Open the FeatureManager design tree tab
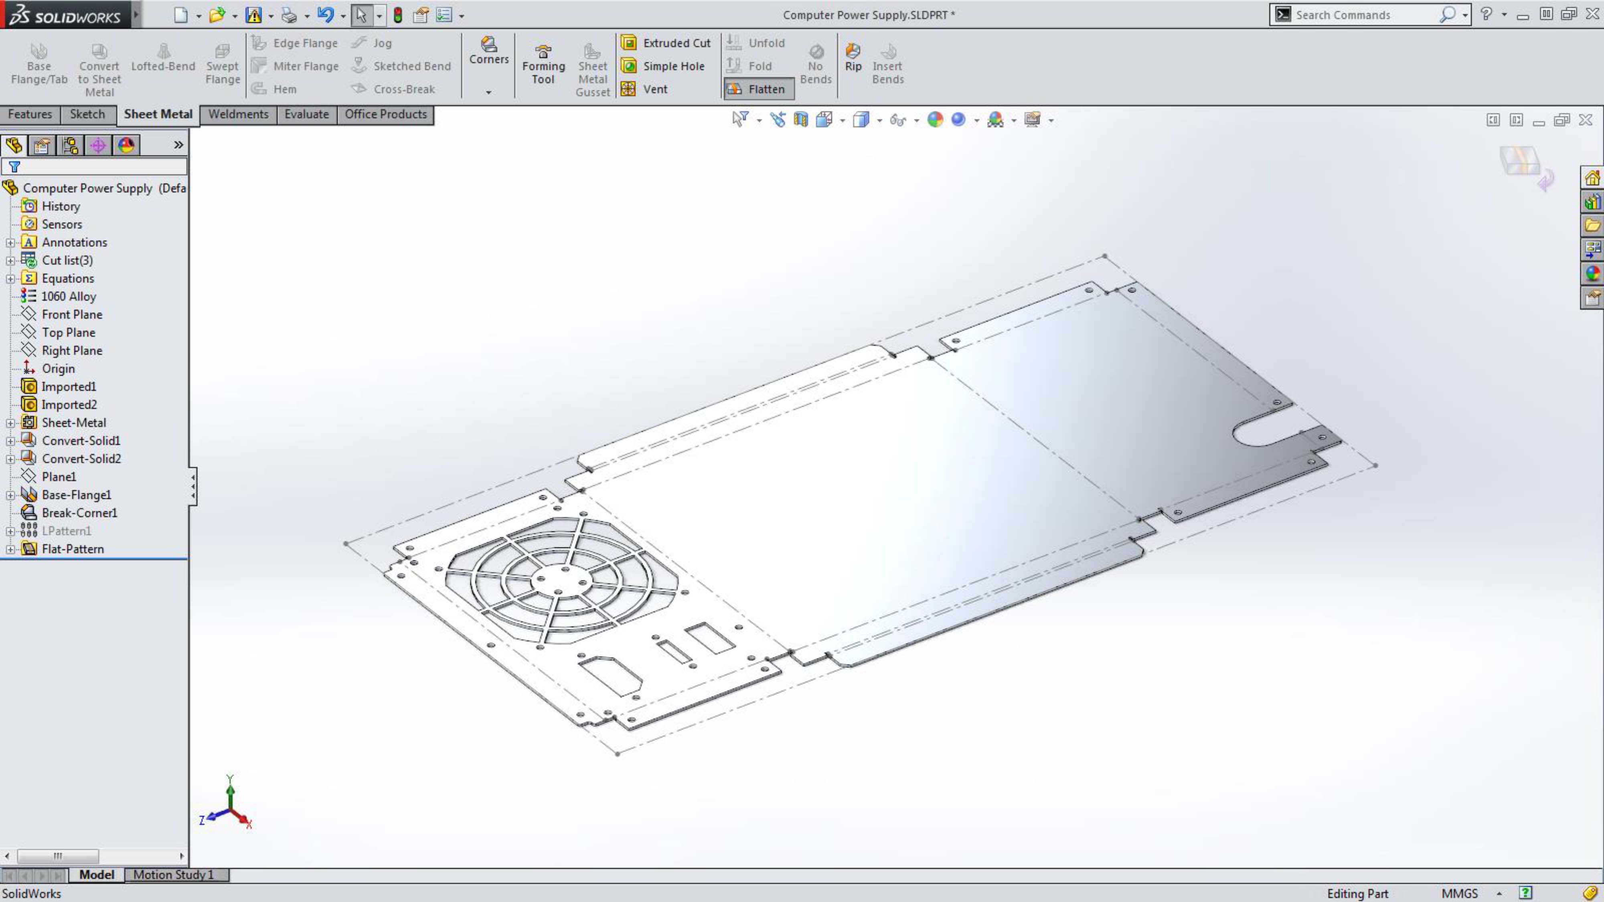1604x902 pixels. [x=14, y=145]
